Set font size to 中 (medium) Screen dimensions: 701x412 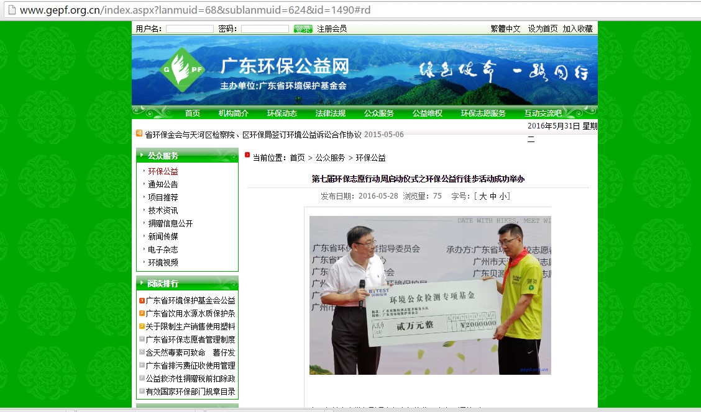(x=493, y=196)
